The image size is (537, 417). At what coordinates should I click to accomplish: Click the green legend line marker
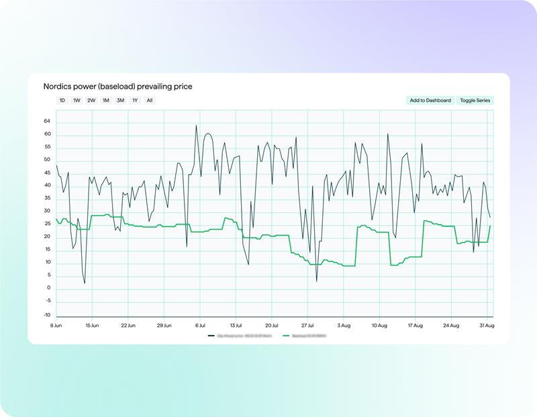pos(286,335)
